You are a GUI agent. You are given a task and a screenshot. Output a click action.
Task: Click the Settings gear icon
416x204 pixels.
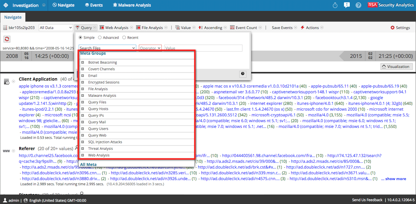pos(393,28)
